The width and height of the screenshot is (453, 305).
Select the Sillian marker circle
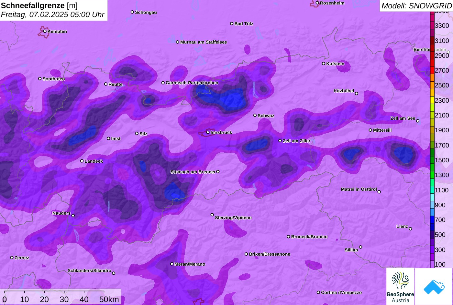[x=360, y=247]
